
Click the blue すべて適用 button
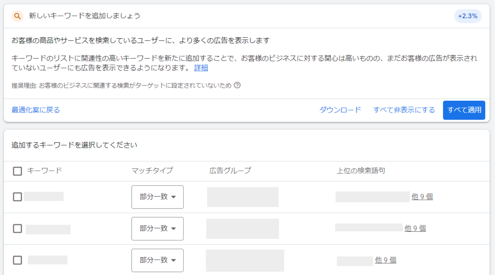[x=464, y=110]
